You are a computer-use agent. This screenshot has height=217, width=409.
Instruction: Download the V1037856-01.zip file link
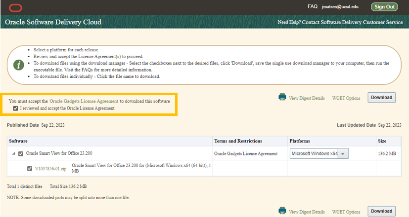point(50,169)
